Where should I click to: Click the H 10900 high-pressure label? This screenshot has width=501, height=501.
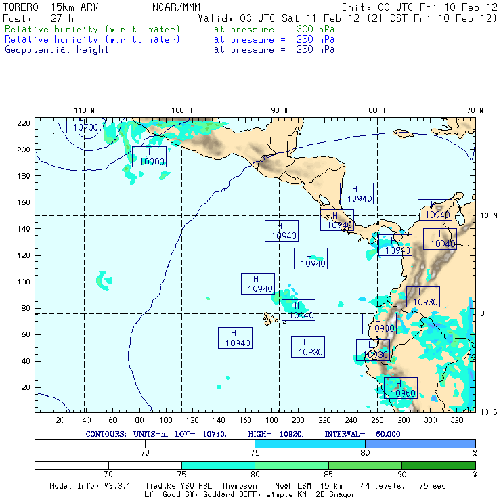pos(149,156)
